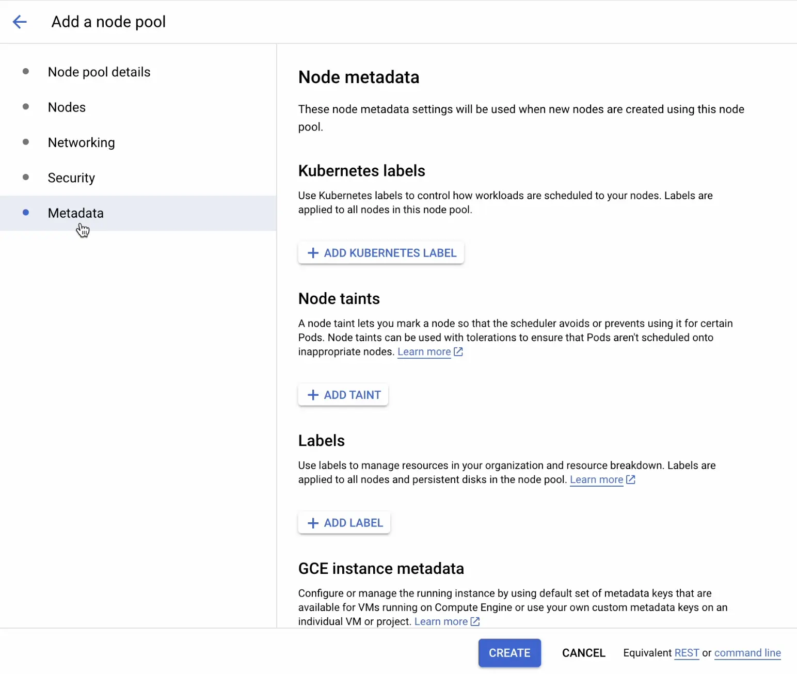
Task: Click external link icon beside GCE metadata Learn more
Action: click(x=475, y=621)
